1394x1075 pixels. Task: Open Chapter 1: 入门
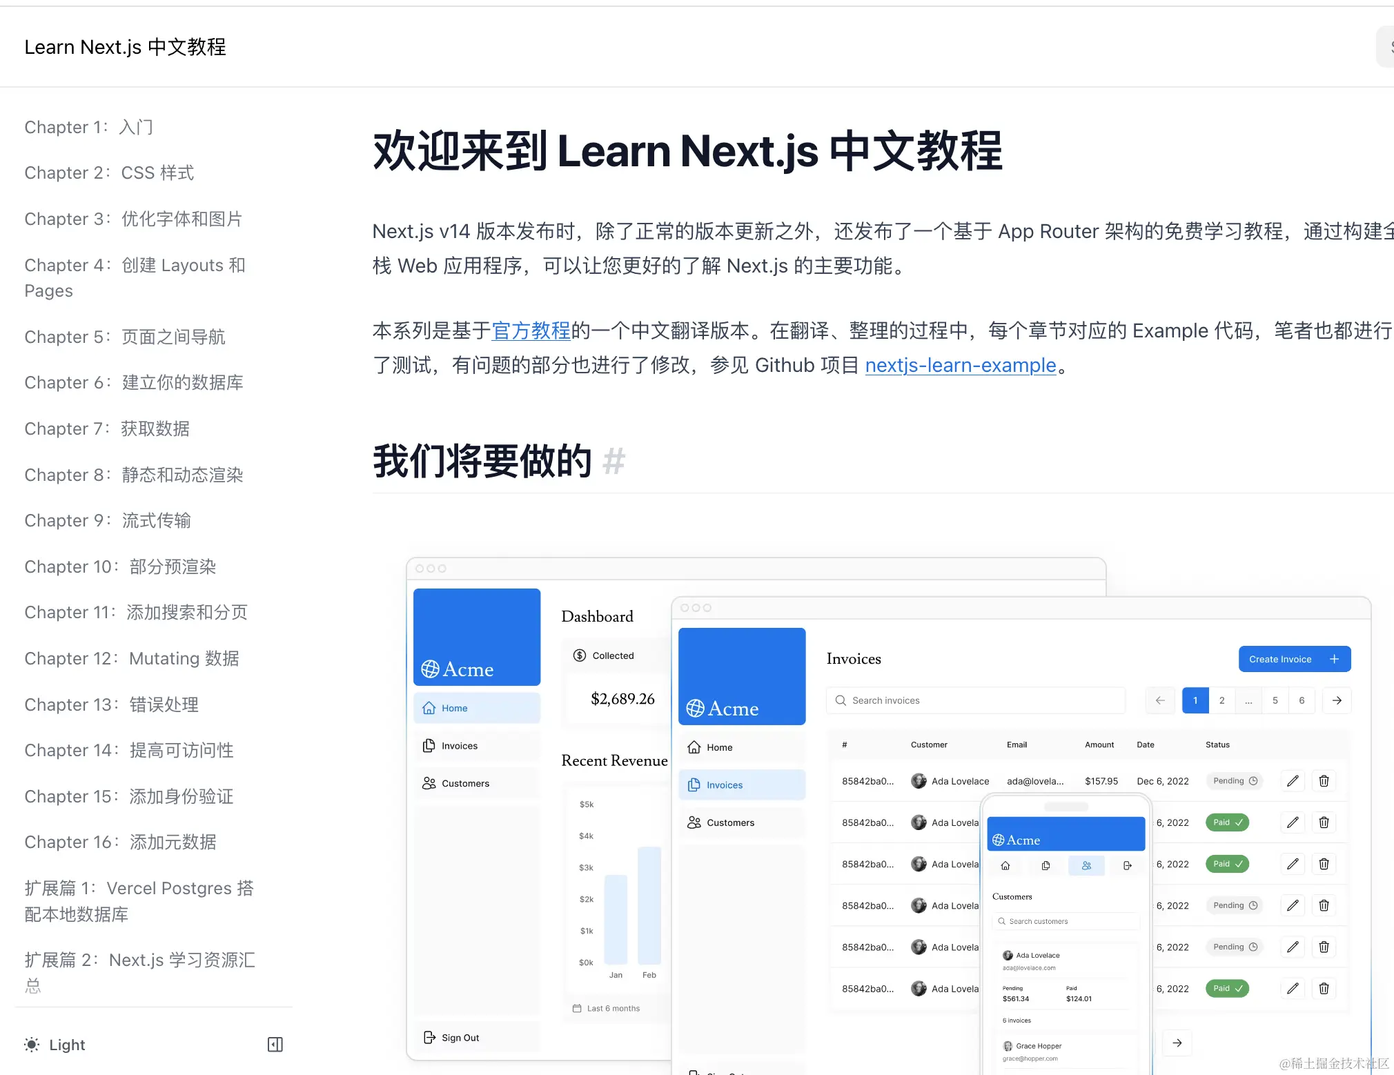point(89,127)
